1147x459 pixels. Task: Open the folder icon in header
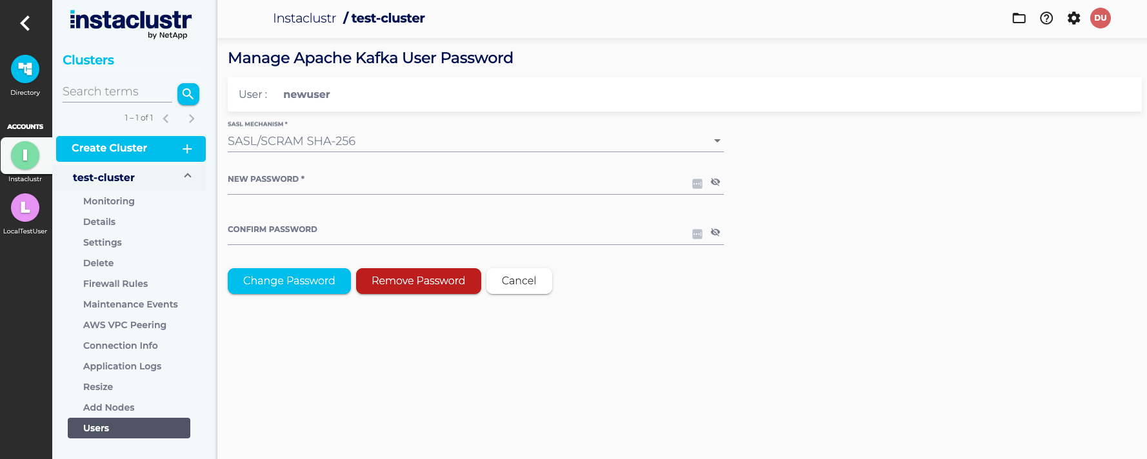click(x=1019, y=18)
